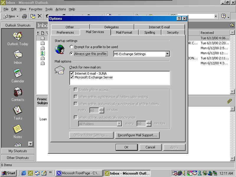Switch to the Delegates tab
This screenshot has width=236, height=177.
coord(112,27)
